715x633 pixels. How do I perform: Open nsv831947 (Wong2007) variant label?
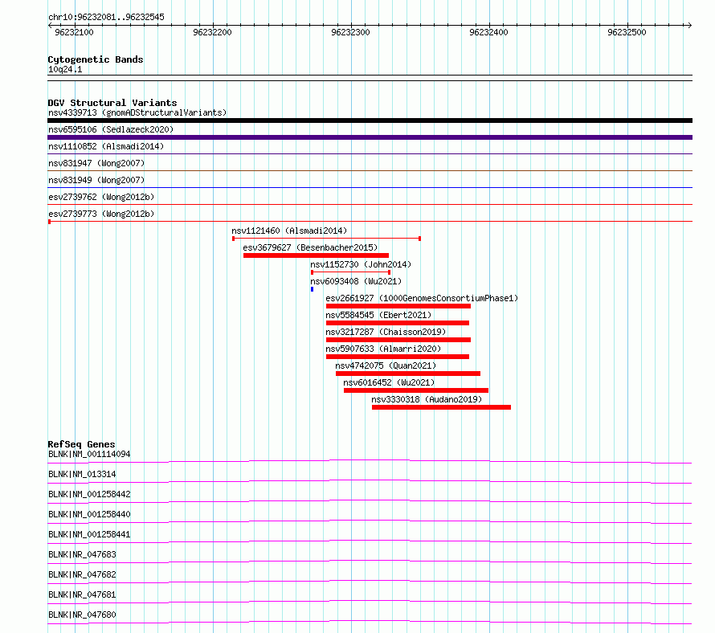click(x=96, y=163)
